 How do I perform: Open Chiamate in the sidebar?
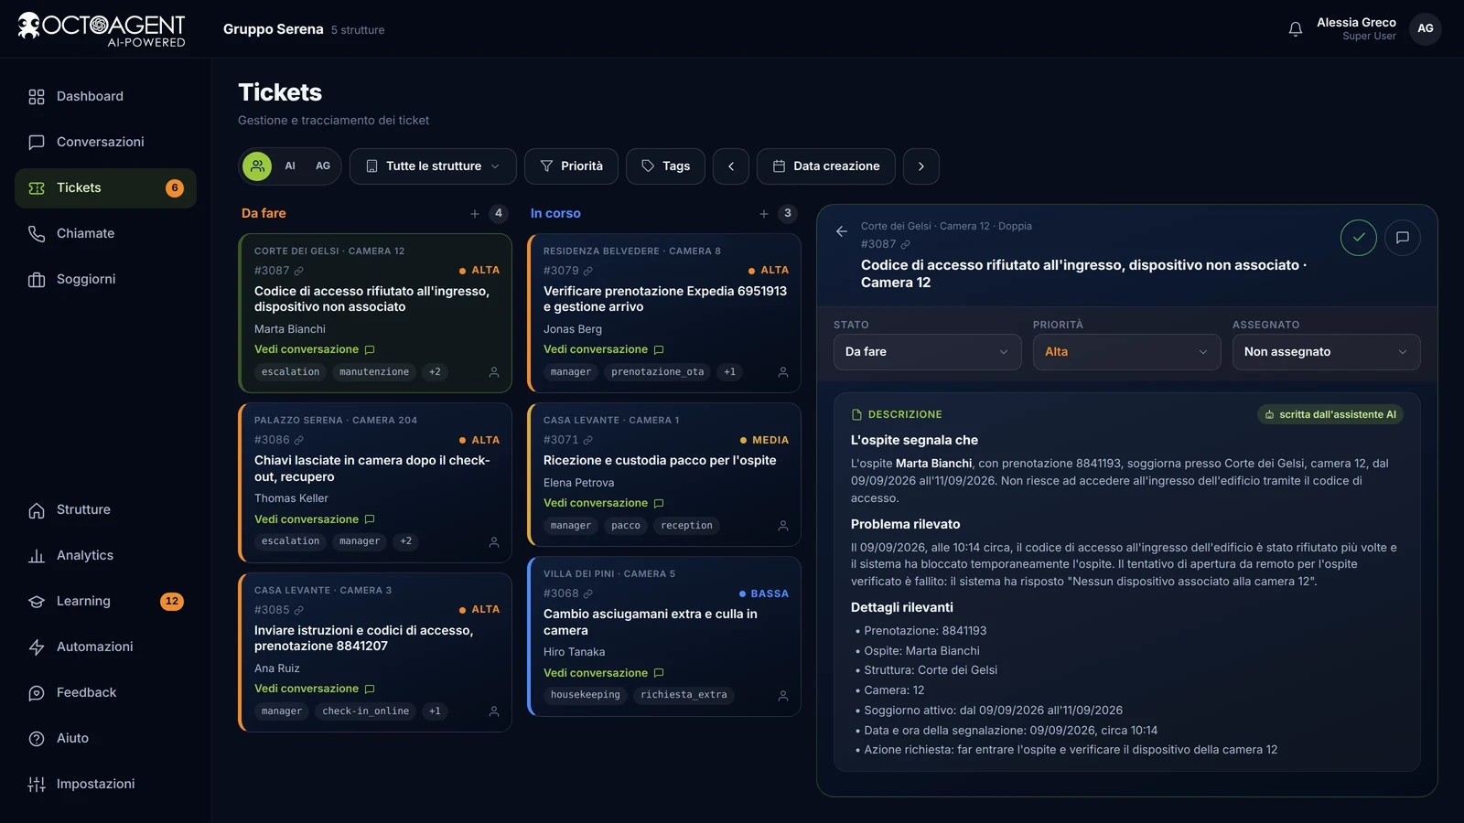pos(105,234)
